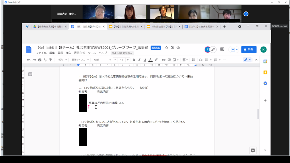This screenshot has height=163, width=290.
Task: Open the ヘルプ menu
Action: click(103, 53)
